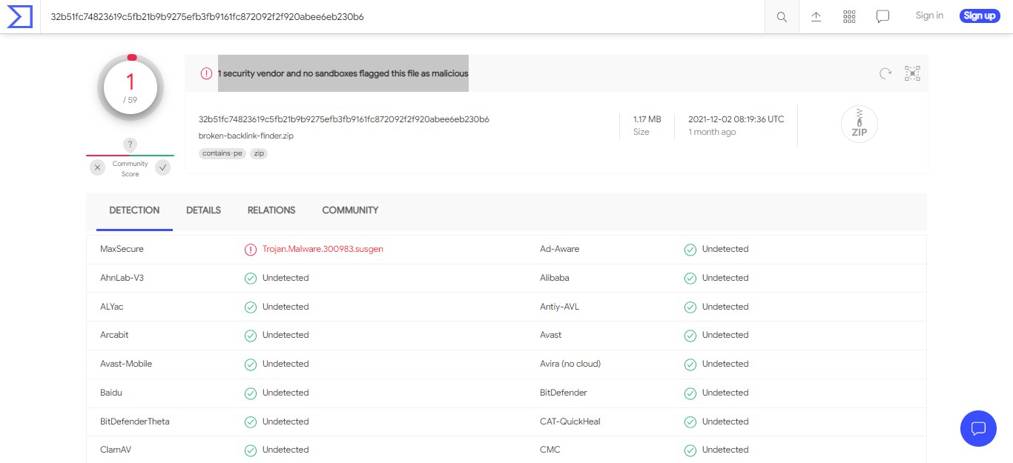Select the ClamAV undetected check icon
The image size is (1013, 463).
tap(251, 450)
